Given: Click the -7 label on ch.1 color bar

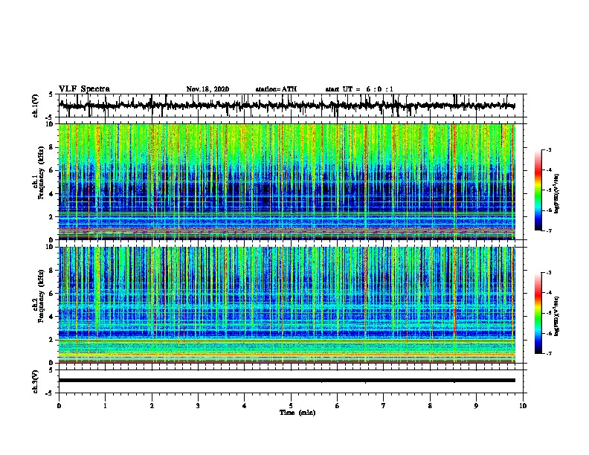Looking at the screenshot, I should coord(549,230).
